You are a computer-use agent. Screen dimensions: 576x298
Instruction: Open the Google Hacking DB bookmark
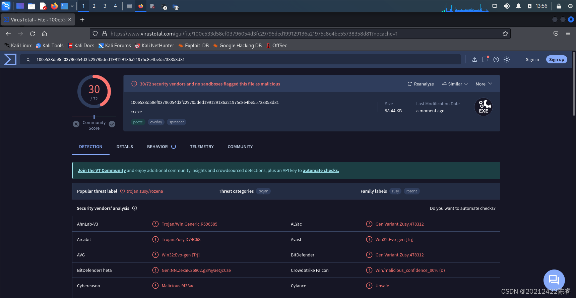pyautogui.click(x=237, y=46)
